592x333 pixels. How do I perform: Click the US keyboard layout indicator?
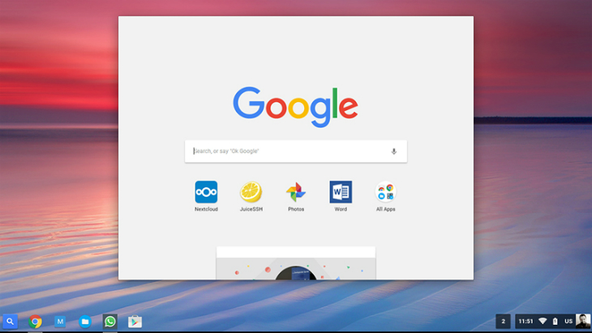tap(568, 322)
